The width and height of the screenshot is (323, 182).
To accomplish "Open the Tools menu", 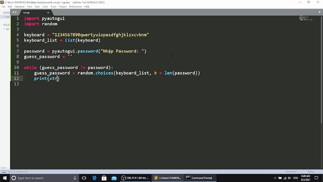I will pos(53,7).
